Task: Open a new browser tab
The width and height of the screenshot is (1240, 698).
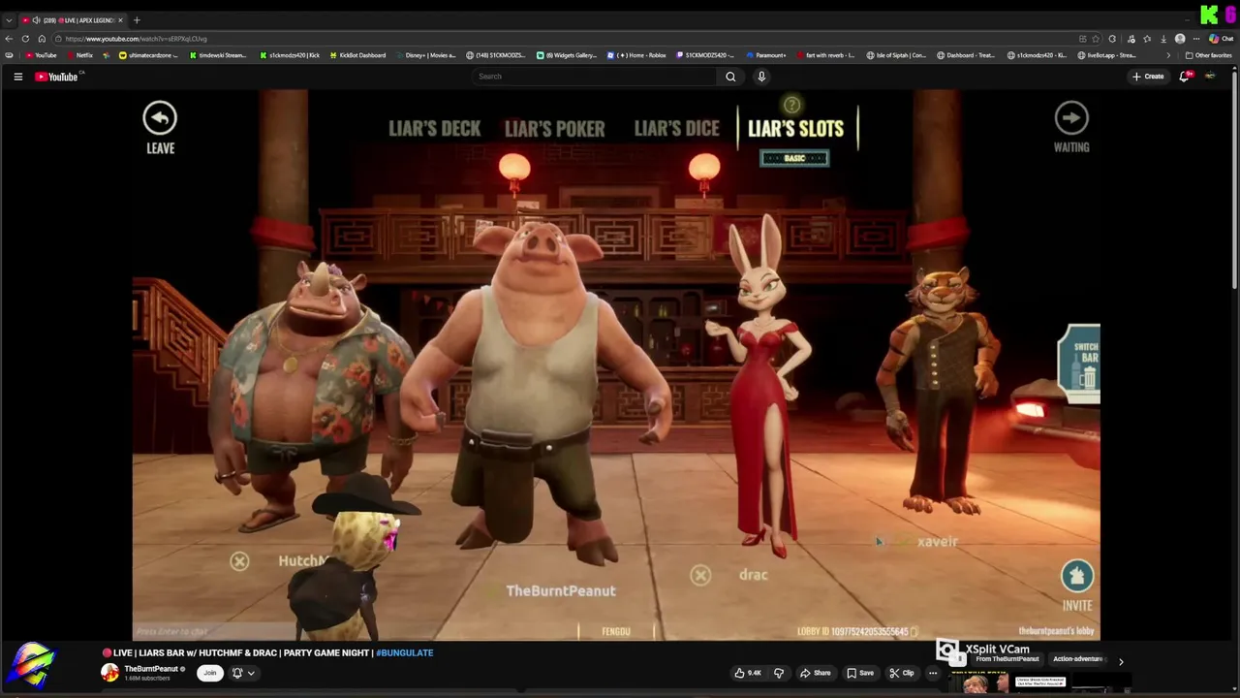Action: coord(137,20)
